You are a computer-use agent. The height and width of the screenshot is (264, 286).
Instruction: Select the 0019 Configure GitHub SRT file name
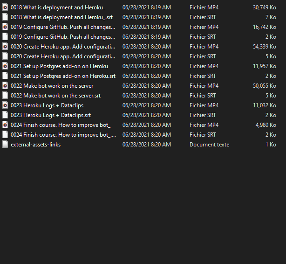(63, 37)
